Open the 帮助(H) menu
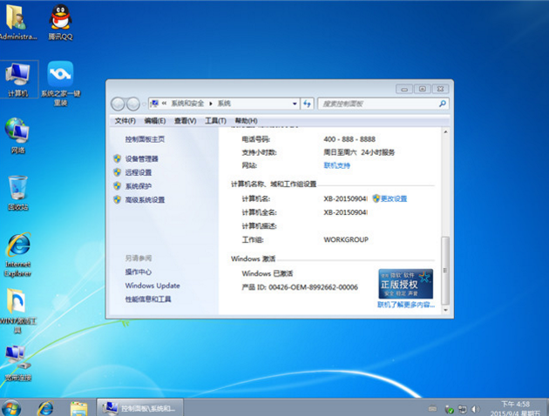The width and height of the screenshot is (549, 416). (x=246, y=121)
